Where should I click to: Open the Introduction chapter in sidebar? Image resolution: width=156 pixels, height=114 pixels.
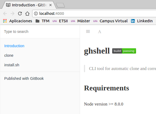click(x=14, y=46)
